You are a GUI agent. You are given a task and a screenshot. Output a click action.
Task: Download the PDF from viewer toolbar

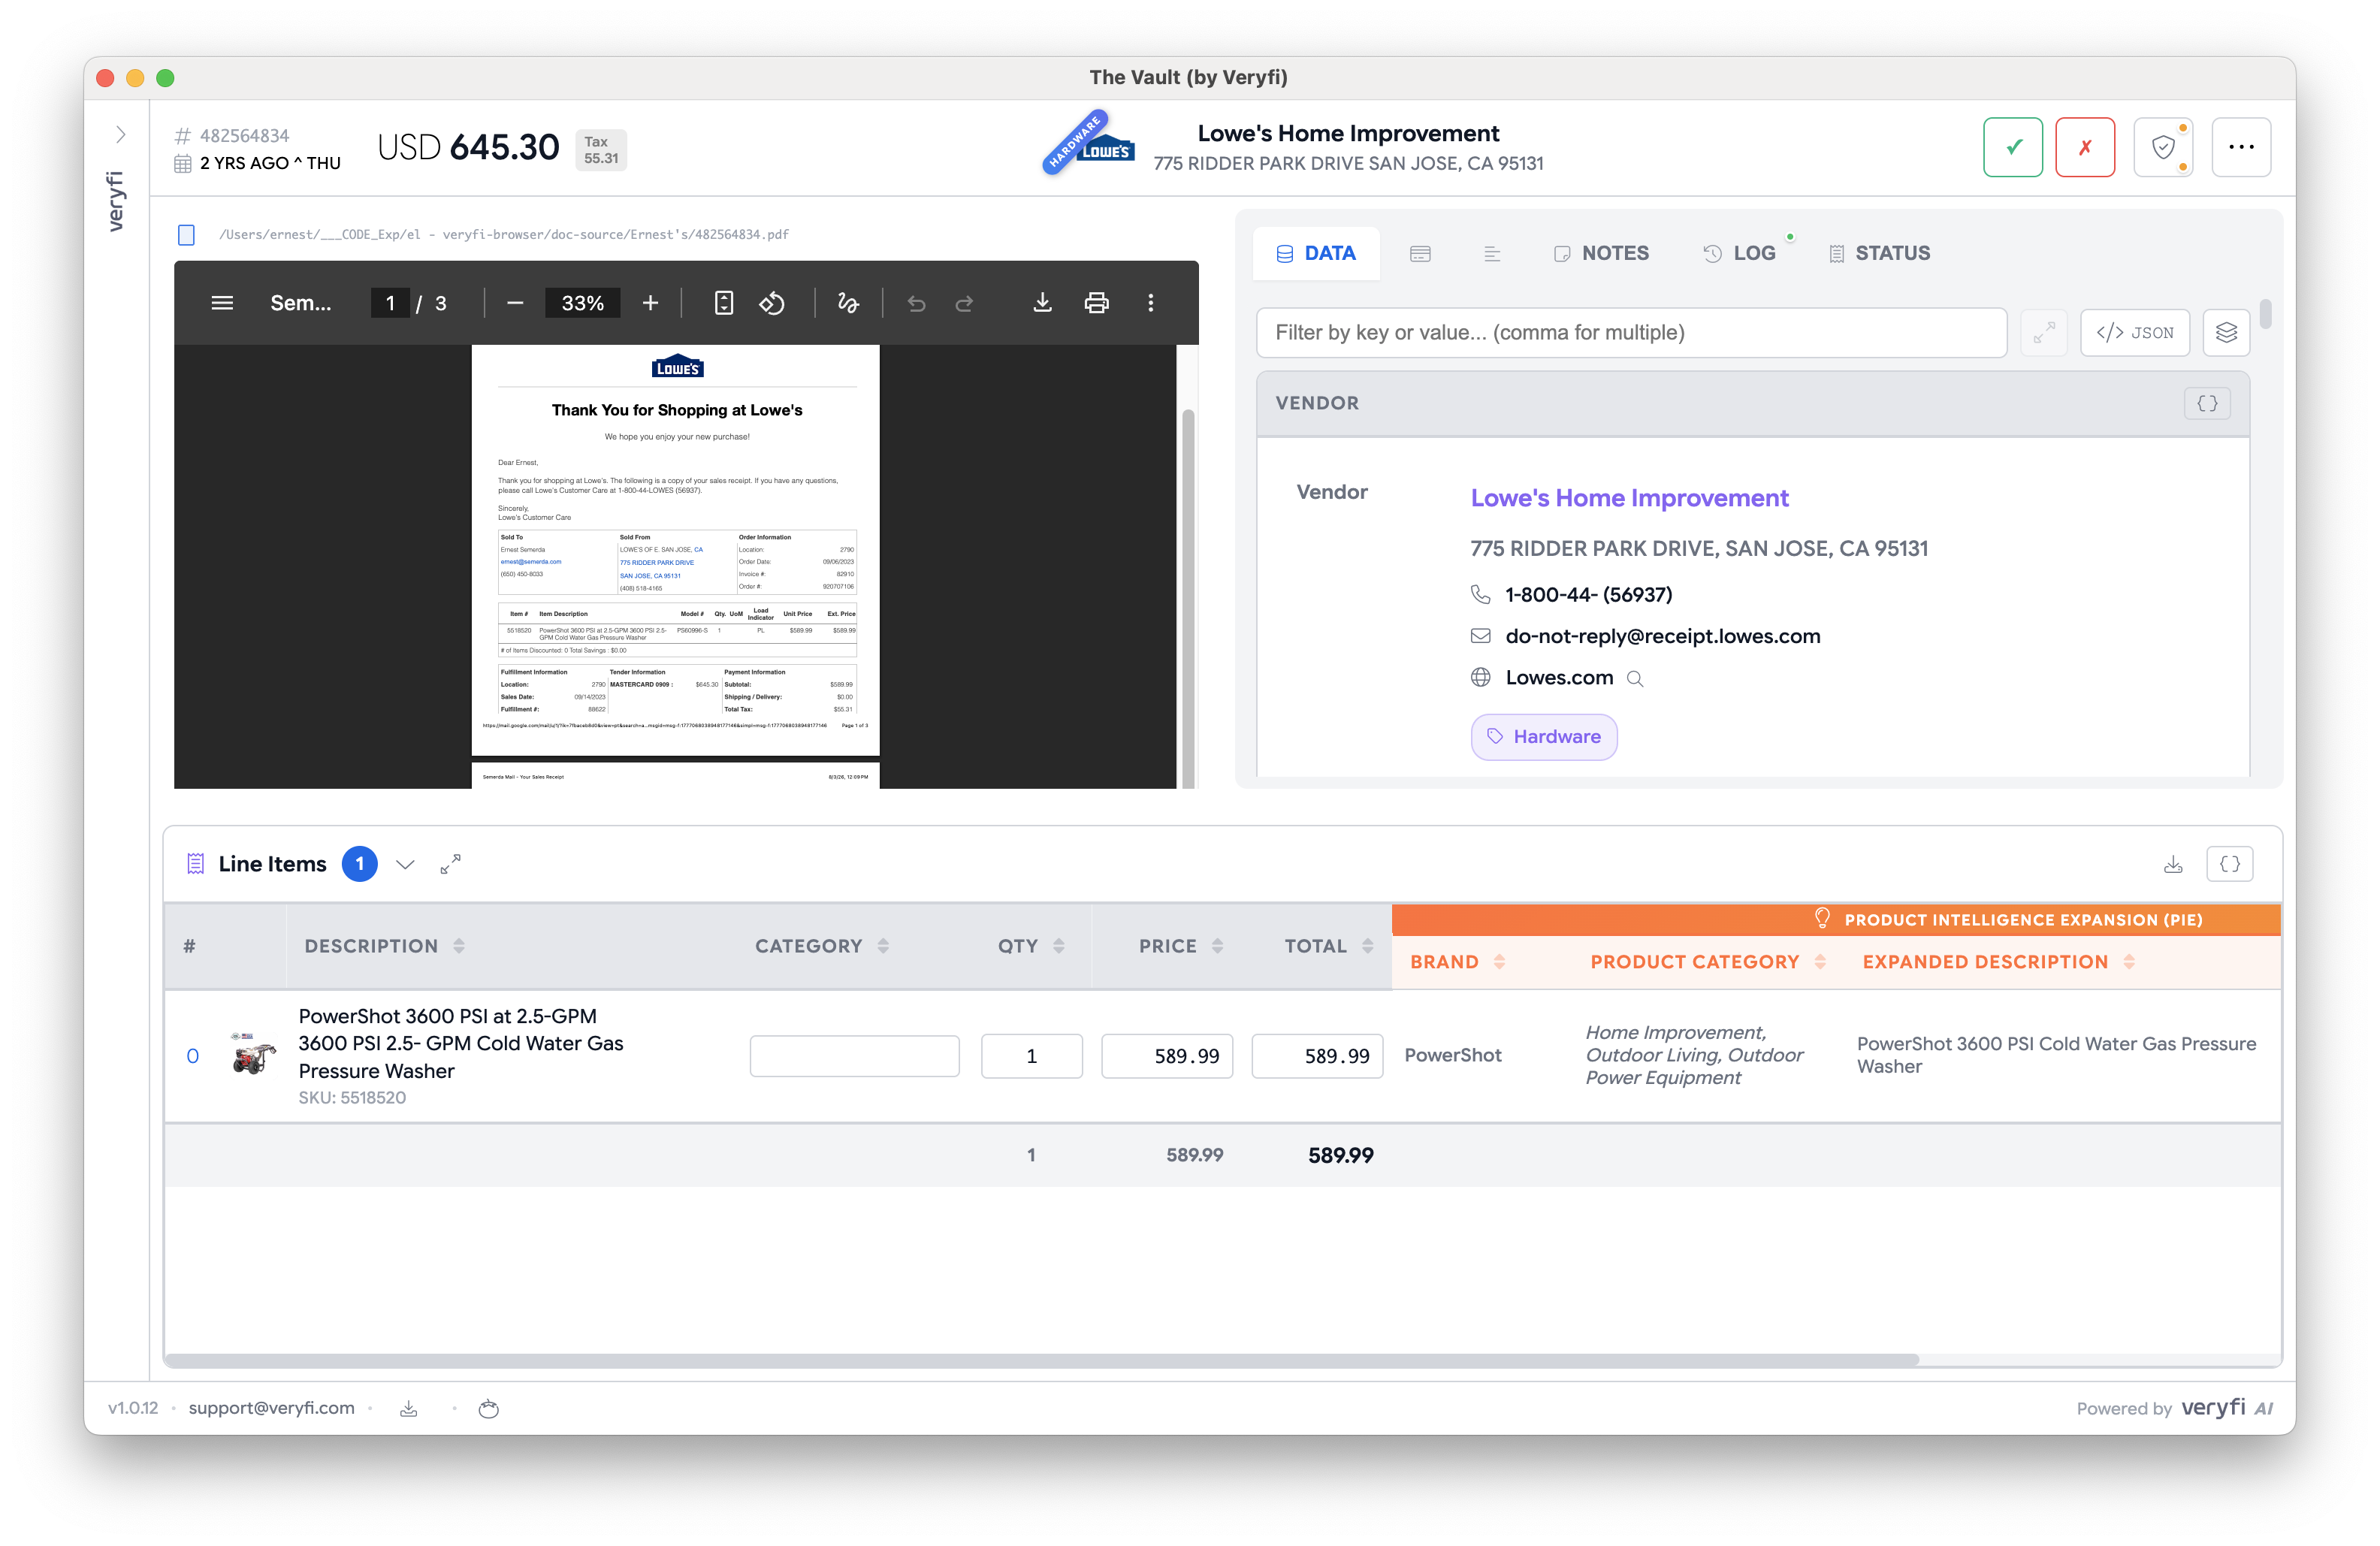[x=1042, y=303]
